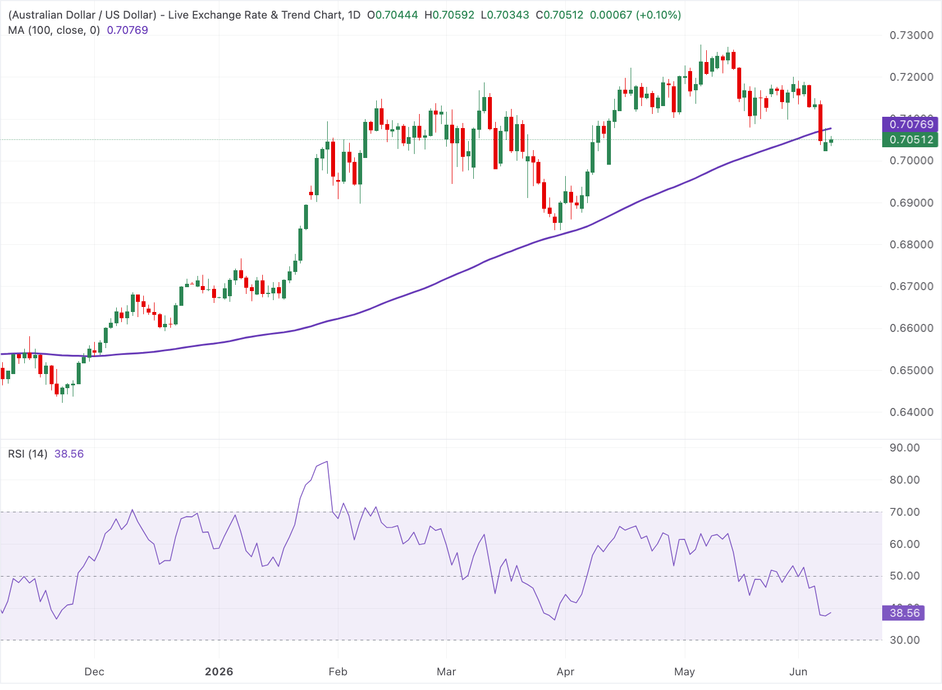Click the RSI value 38.56 in legend
The height and width of the screenshot is (690, 942).
click(x=69, y=454)
